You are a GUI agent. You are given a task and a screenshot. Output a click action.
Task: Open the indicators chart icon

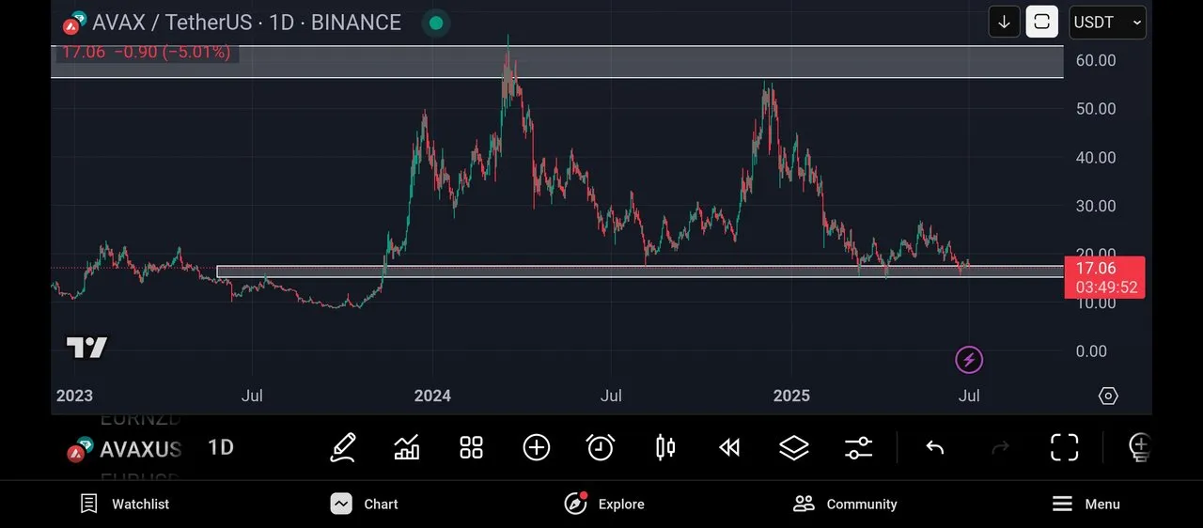tap(407, 447)
